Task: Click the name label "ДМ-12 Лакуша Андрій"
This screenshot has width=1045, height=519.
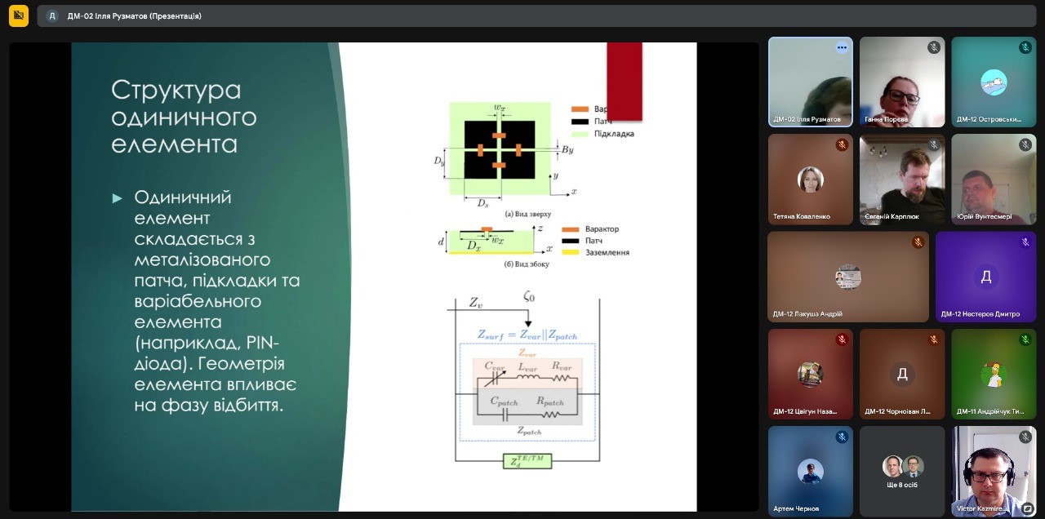Action: [x=807, y=314]
